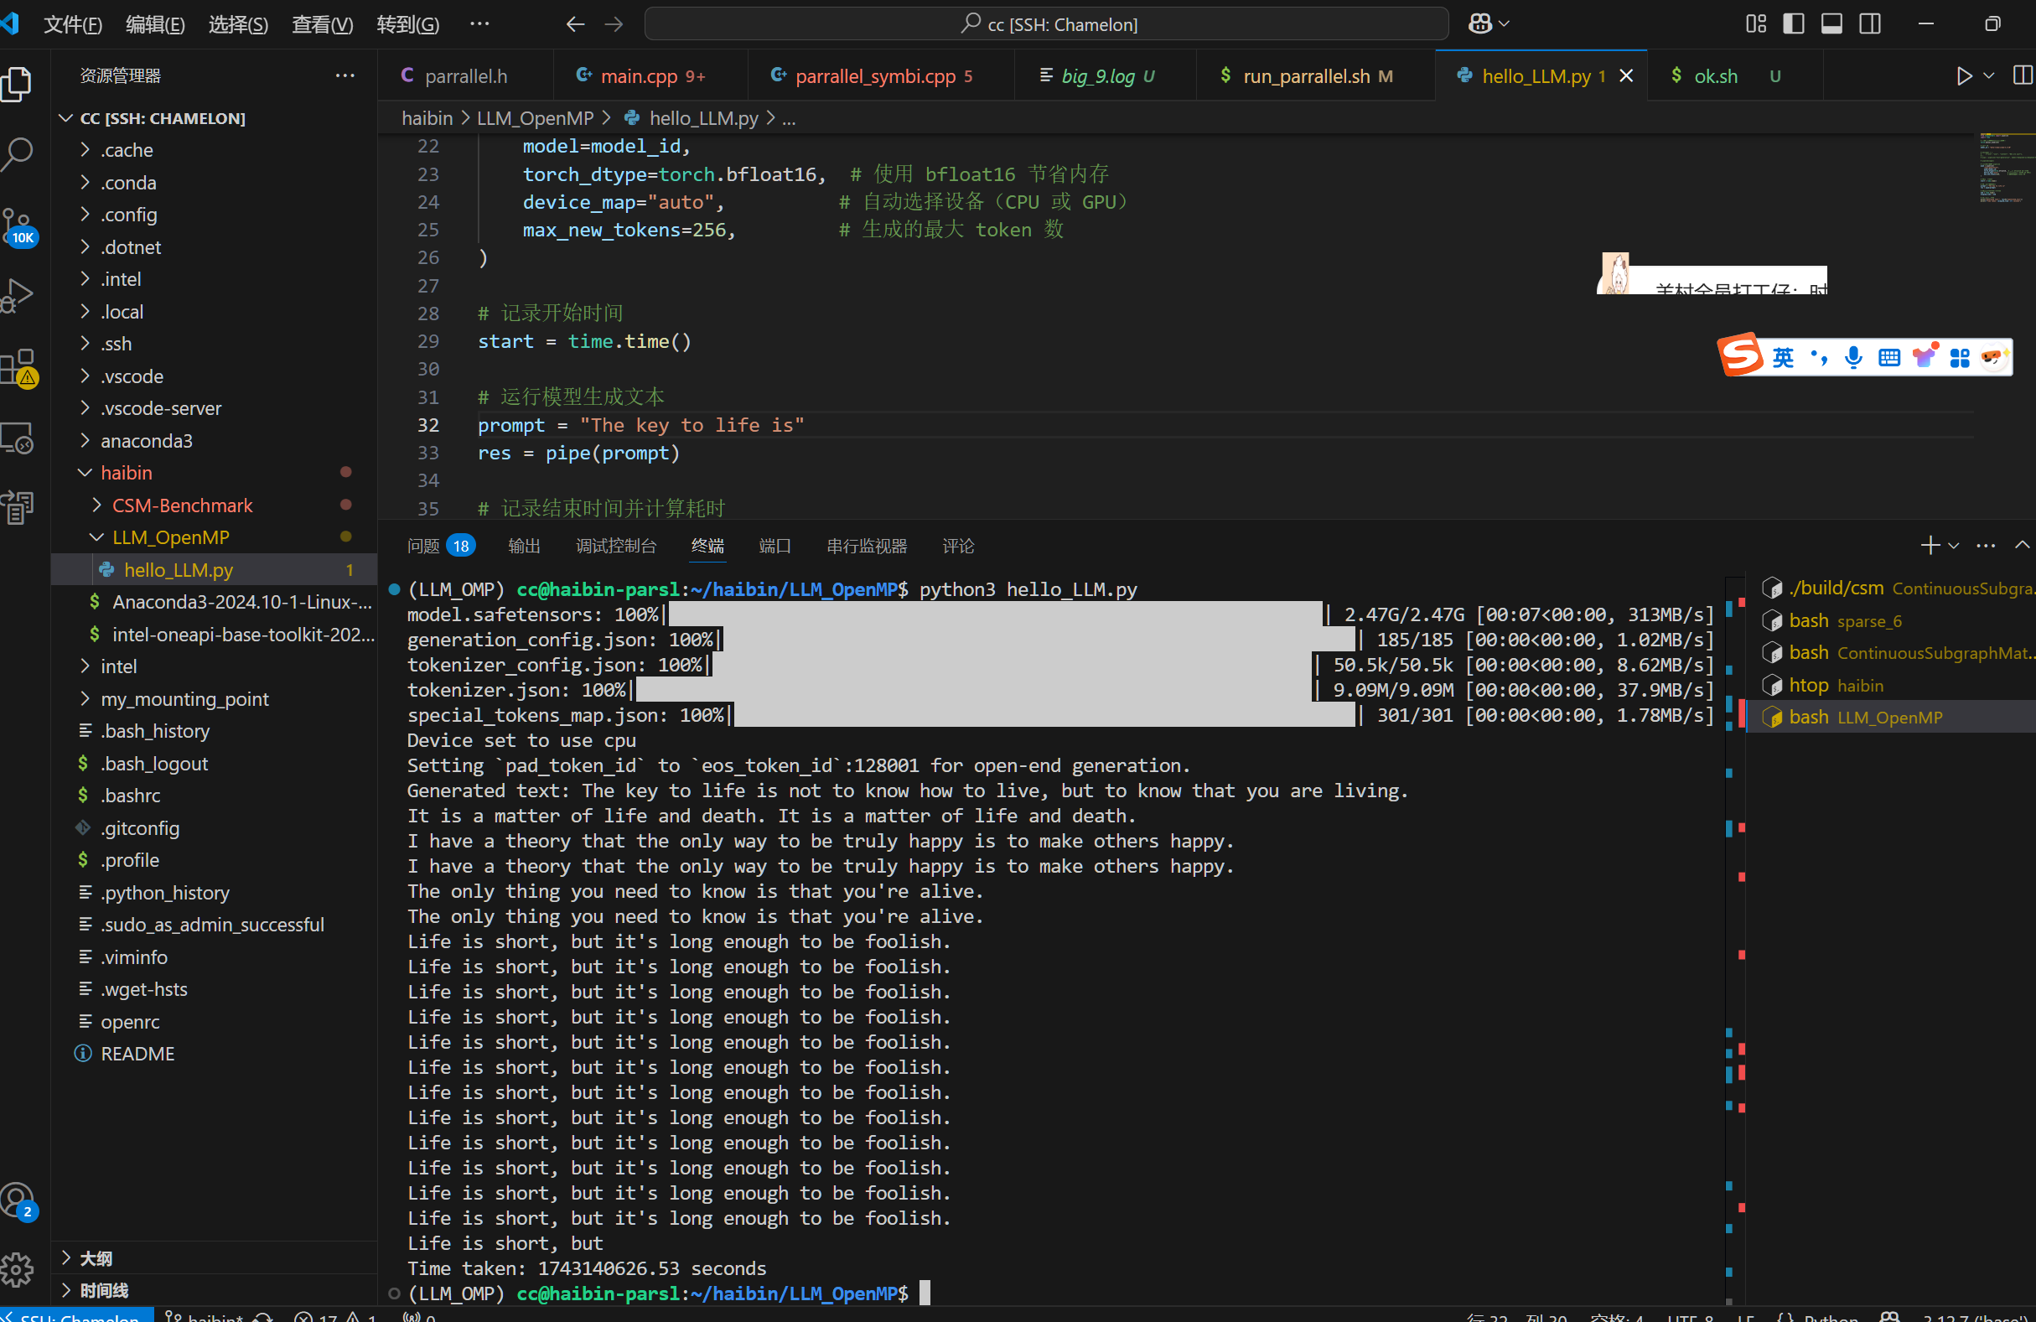Run the Python file with play button
Screen dimensions: 2036x1322
click(1964, 76)
